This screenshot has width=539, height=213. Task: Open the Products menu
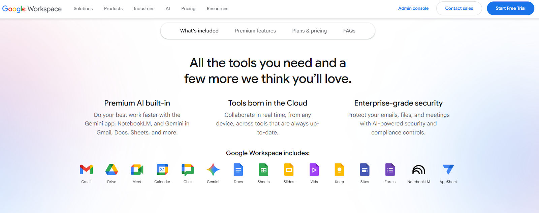coord(113,9)
